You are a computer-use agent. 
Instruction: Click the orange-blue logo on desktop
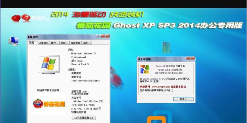click(x=159, y=117)
